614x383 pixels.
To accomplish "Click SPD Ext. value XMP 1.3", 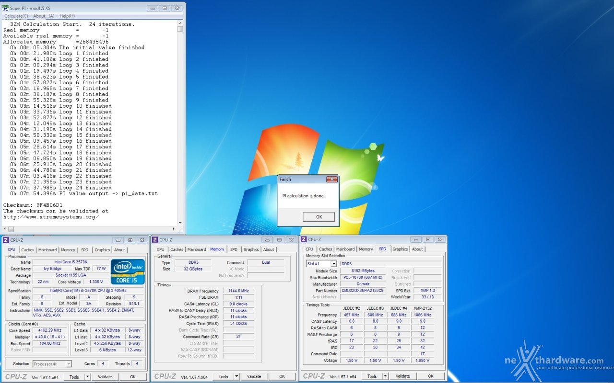I will tap(427, 291).
